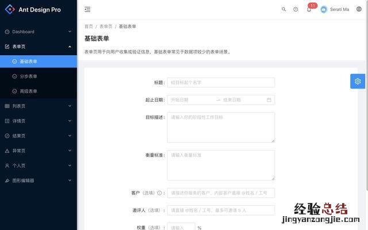Focus the 客户 input field

click(x=221, y=193)
